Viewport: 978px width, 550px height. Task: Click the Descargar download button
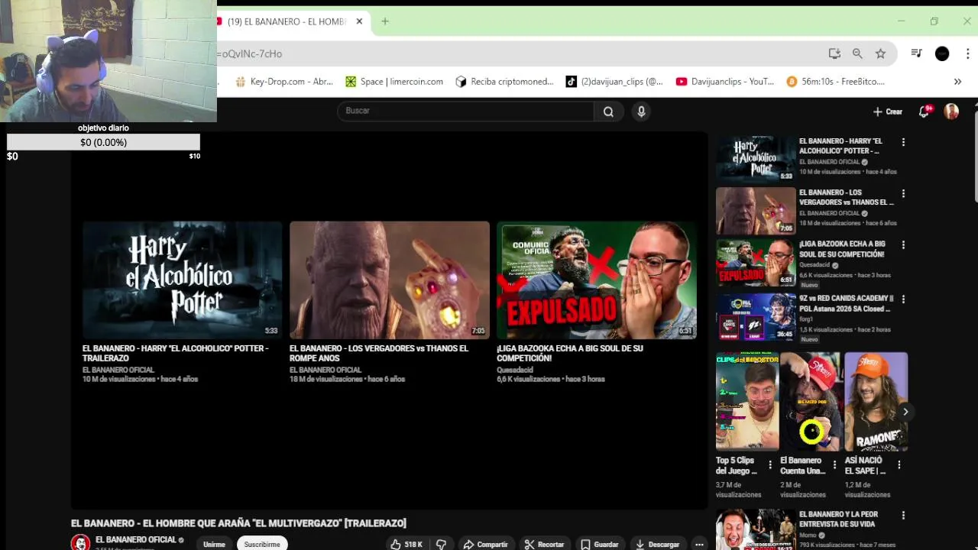tap(657, 544)
